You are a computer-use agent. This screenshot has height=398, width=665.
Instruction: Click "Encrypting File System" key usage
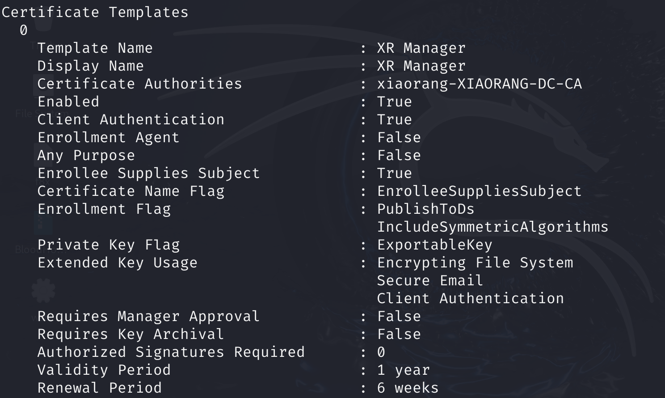(x=475, y=263)
